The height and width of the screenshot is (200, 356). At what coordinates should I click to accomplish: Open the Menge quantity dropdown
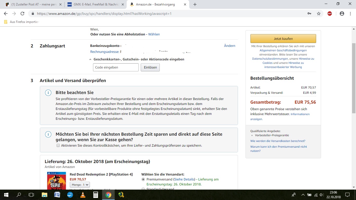(80, 185)
